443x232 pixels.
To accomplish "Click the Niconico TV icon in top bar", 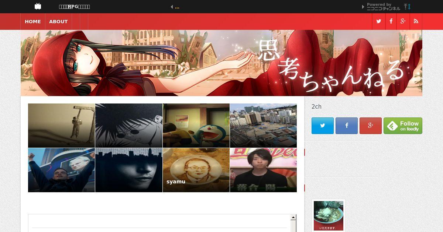I will pyautogui.click(x=38, y=6).
